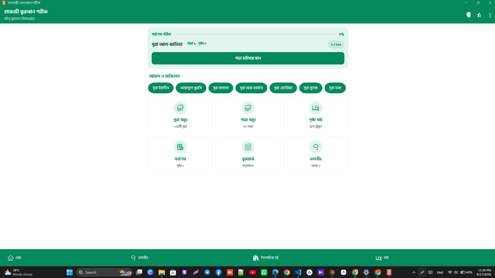Click the reading progress bar line
The height and width of the screenshot is (278, 495).
tap(255, 34)
